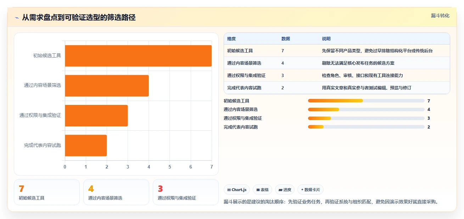Click the 维度 column header
The image size is (464, 219).
click(231, 39)
